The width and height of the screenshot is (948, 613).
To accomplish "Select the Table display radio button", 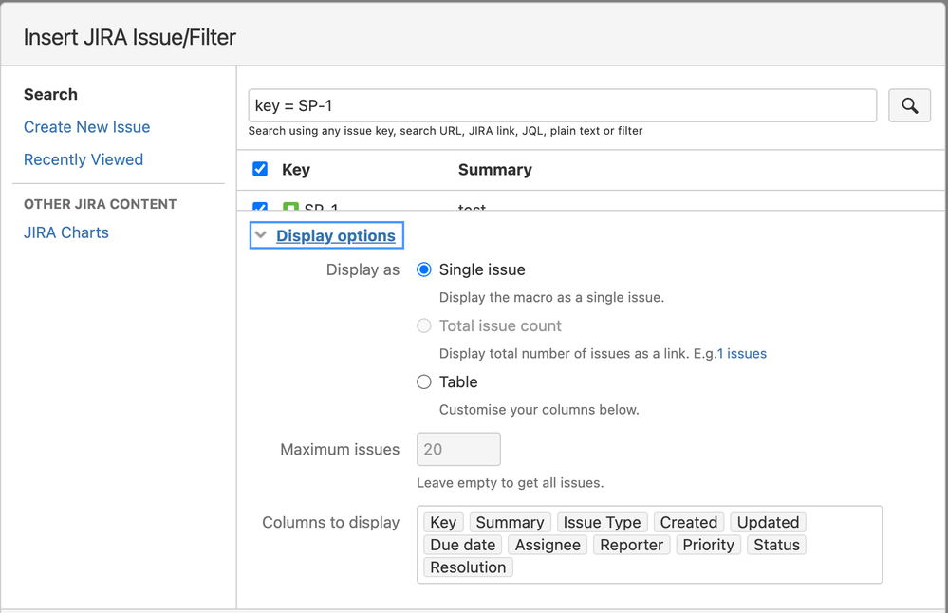I will [x=424, y=382].
